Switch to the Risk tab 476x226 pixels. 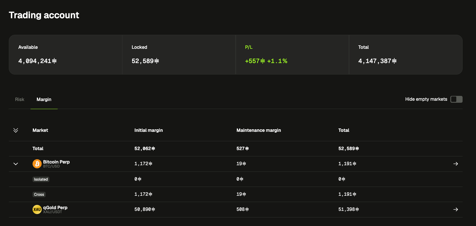(20, 99)
